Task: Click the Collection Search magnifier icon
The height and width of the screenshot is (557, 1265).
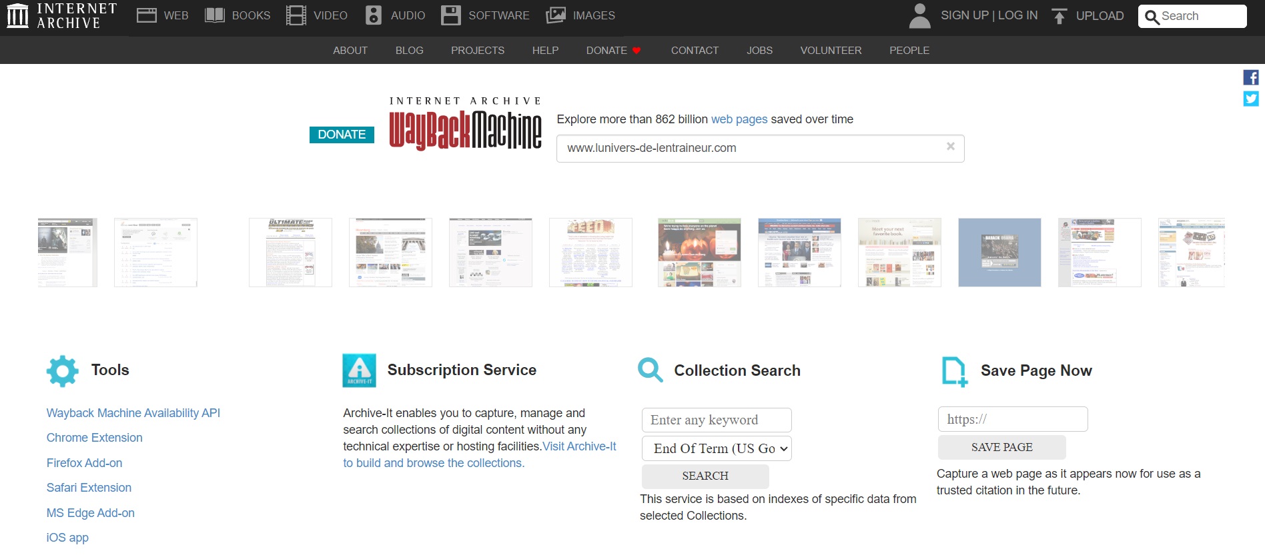Action: [650, 370]
